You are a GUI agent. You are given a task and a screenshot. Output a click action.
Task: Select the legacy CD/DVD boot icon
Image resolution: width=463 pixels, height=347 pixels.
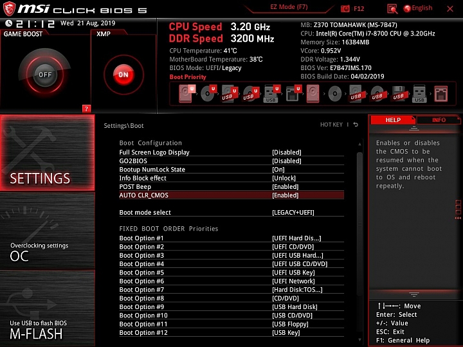(334, 94)
